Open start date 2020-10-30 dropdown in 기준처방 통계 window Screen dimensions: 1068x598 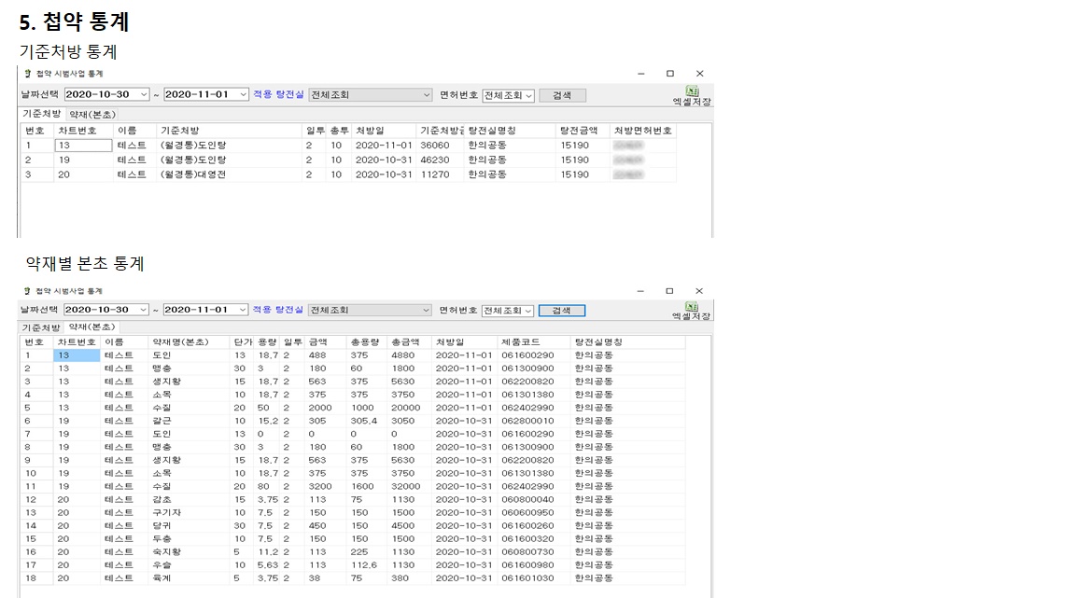[144, 95]
